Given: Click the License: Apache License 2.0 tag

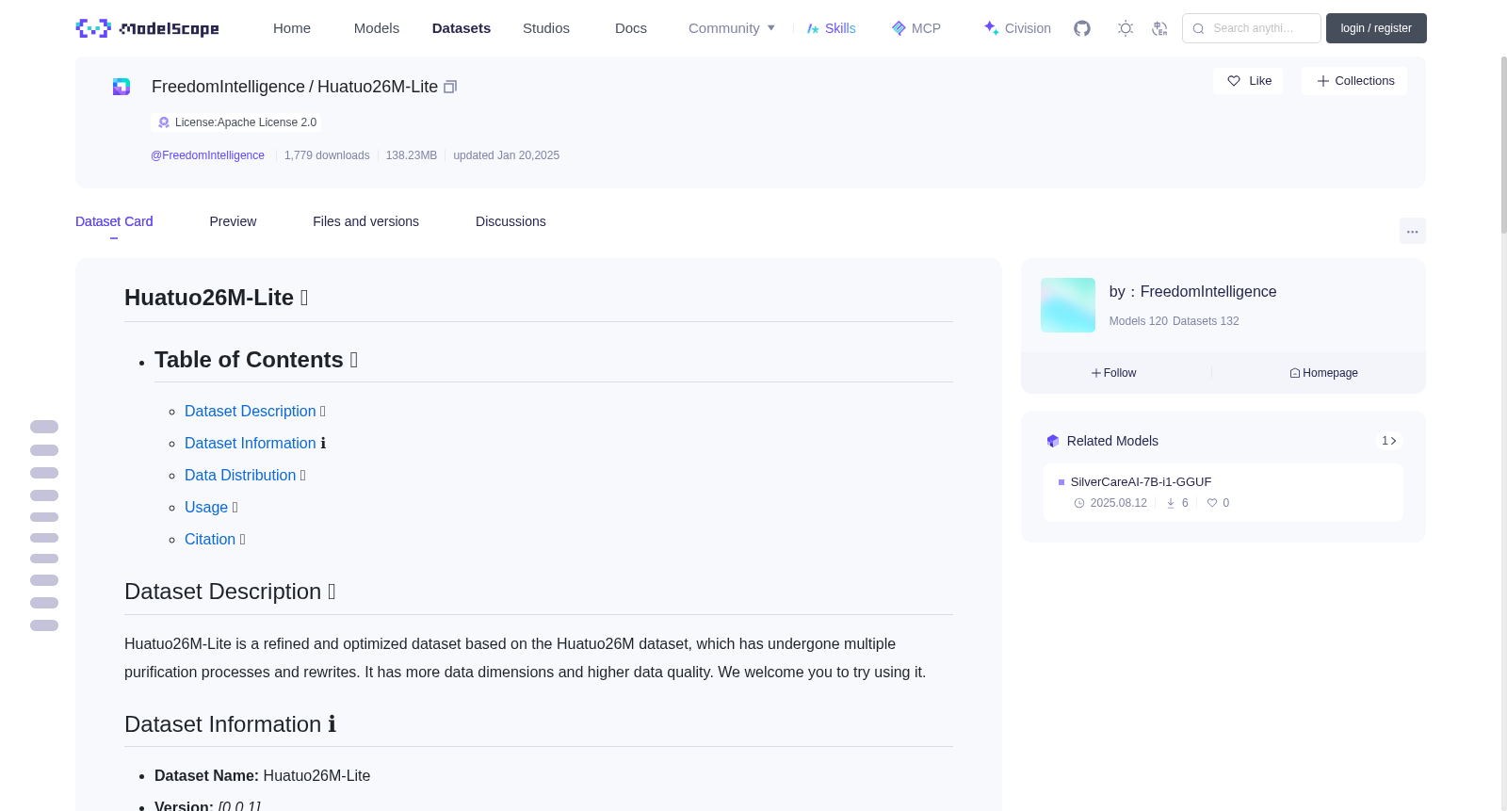Looking at the screenshot, I should click(235, 122).
